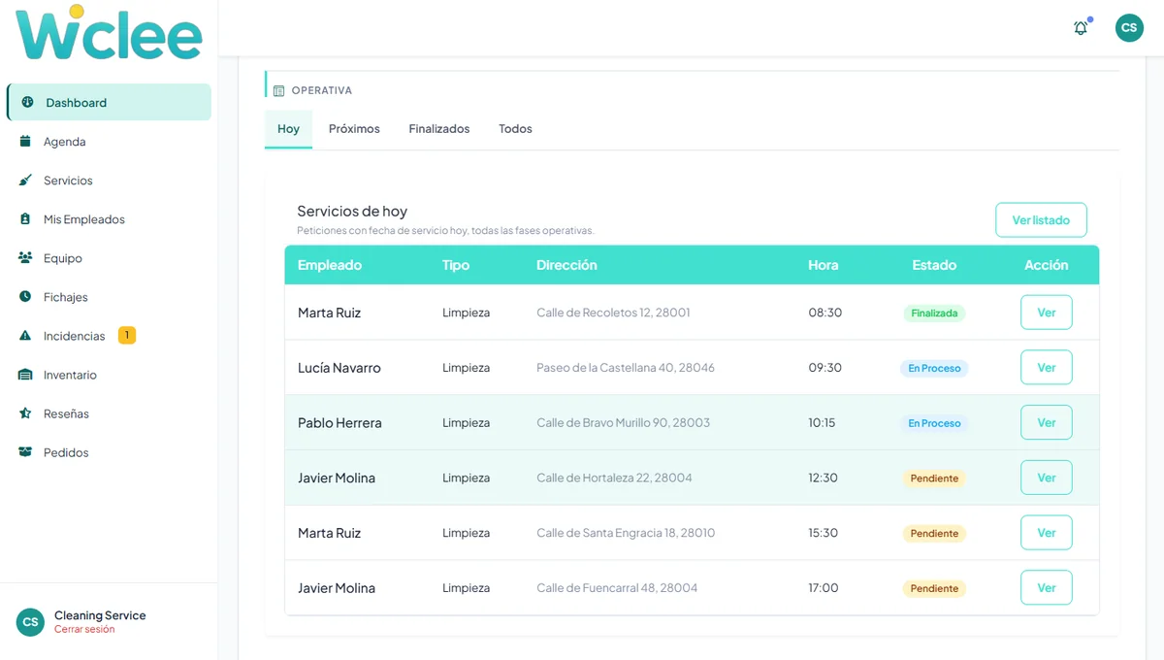Click the Ver listado button

pyautogui.click(x=1041, y=219)
